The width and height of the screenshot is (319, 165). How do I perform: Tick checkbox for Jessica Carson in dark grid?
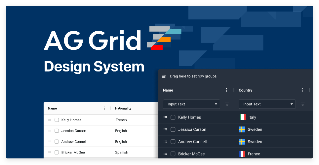click(173, 129)
